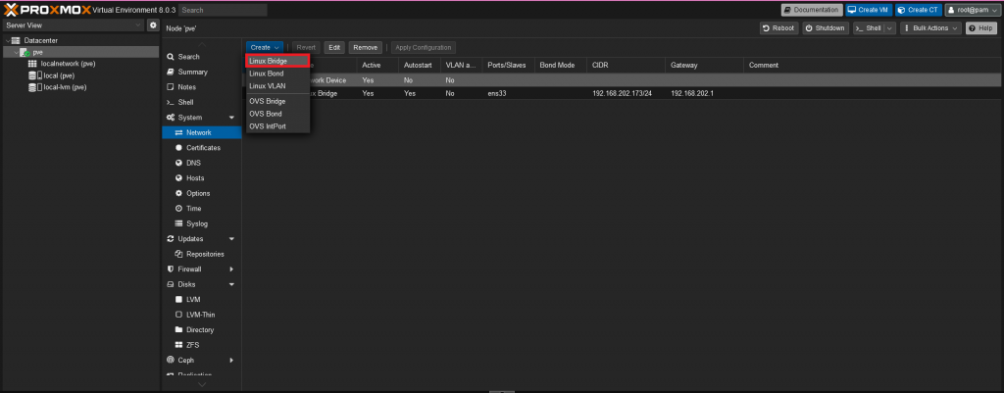Click ens33 ports cell
1004x393 pixels.
(x=496, y=93)
